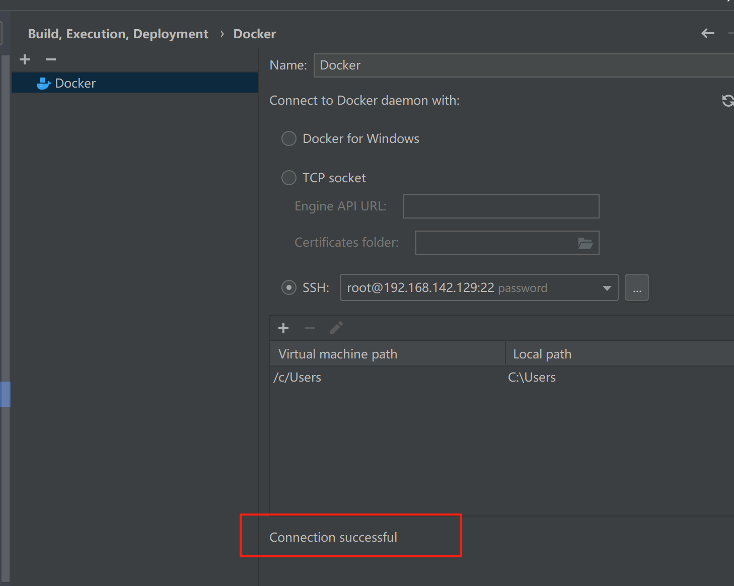This screenshot has width=734, height=586.
Task: Click the back navigation arrow
Action: pos(708,33)
